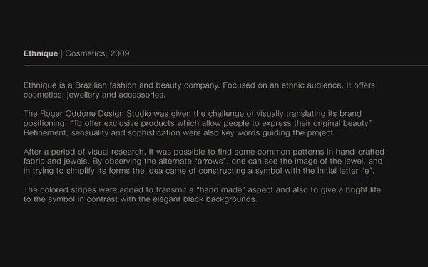This screenshot has height=267, width=428.
Task: Click 'After a period of visual research'
Action: (x=83, y=152)
